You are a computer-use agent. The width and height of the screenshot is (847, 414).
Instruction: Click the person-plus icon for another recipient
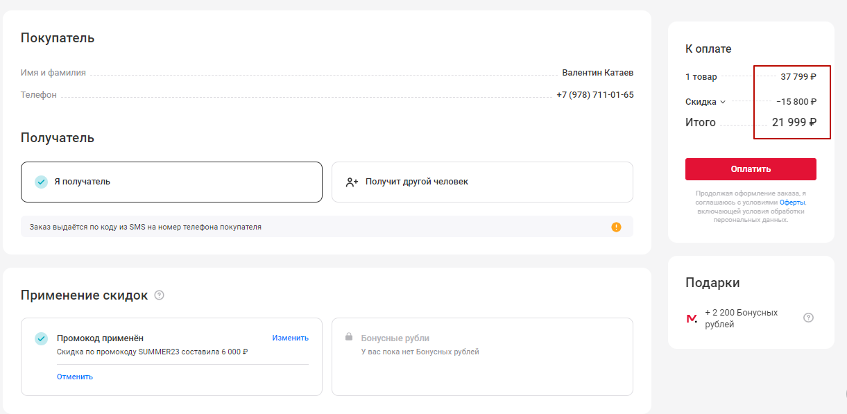click(x=352, y=182)
